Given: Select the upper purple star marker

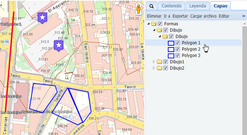Looking at the screenshot, I should [42, 18].
